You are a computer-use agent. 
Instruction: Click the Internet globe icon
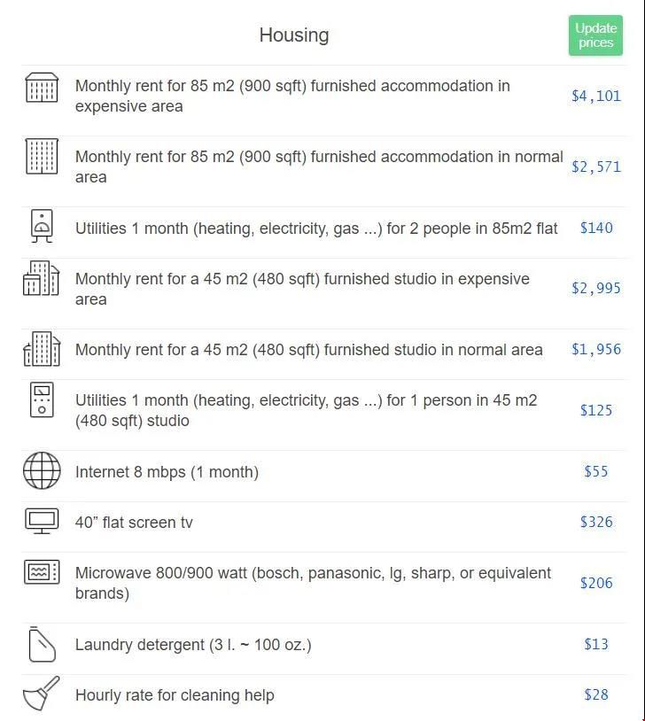click(42, 470)
